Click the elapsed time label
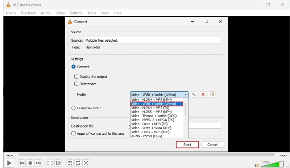Viewport: 290px width, 168px height. (x=10, y=155)
